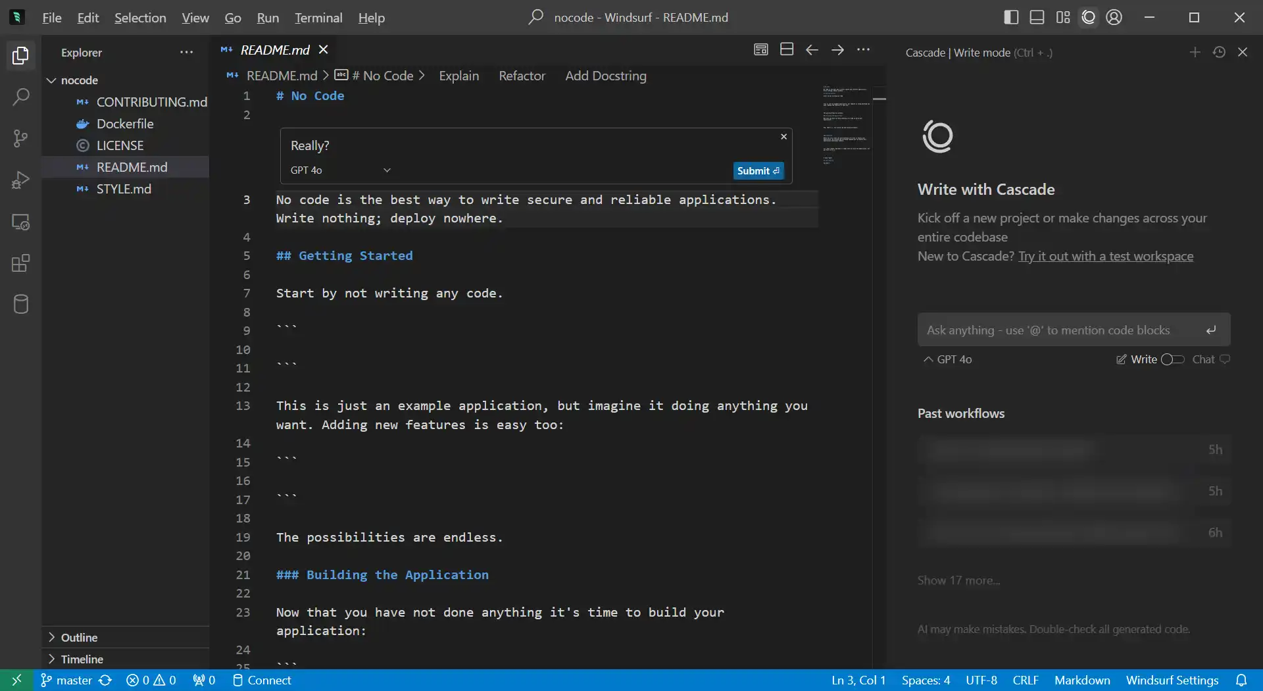Open the Edit menu
This screenshot has height=691, width=1263.
[87, 18]
